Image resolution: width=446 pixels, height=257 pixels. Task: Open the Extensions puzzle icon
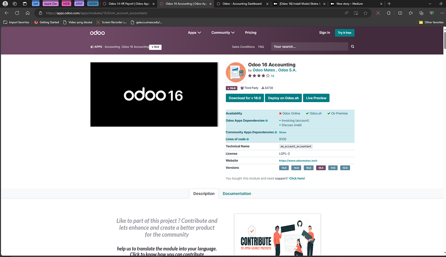[389, 13]
